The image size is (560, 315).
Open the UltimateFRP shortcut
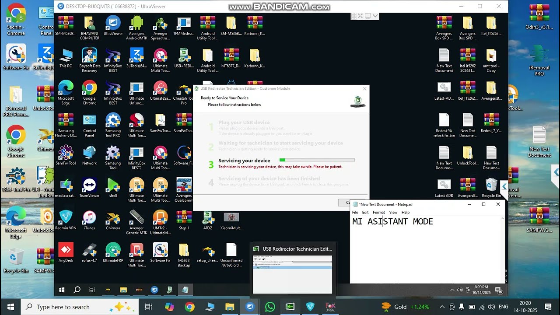pos(113,252)
